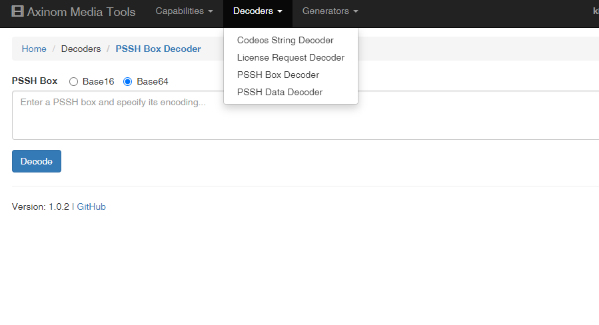Go to Home via breadcrumb

[x=34, y=49]
